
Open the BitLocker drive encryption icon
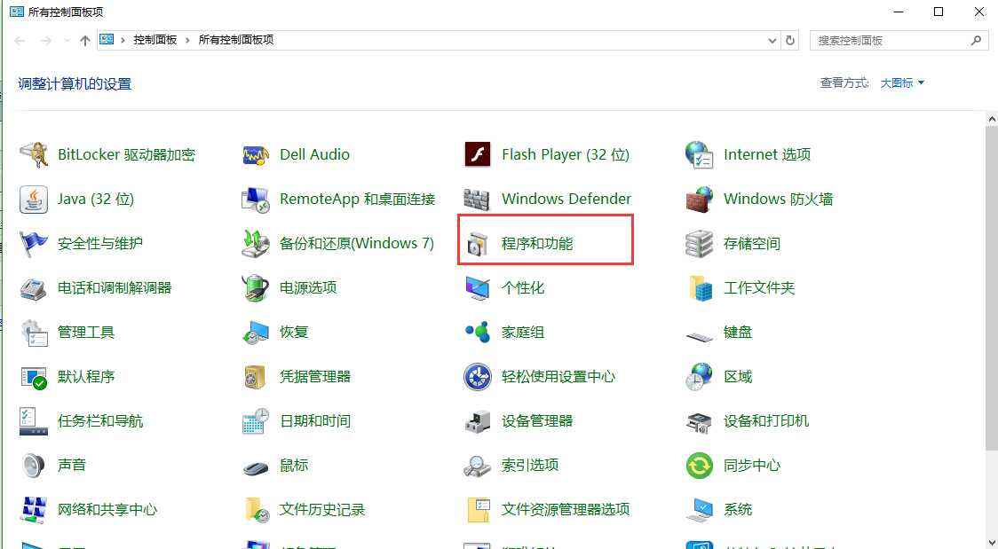(x=33, y=154)
